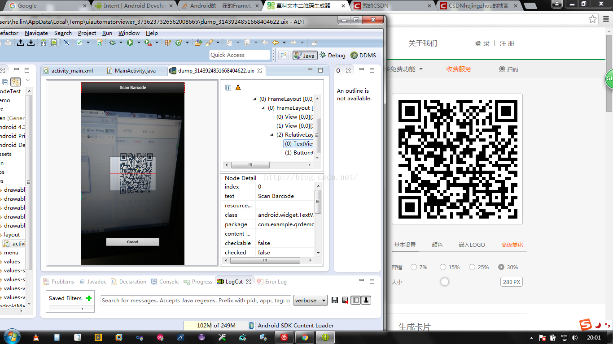Click the Windows Start button

point(11,337)
